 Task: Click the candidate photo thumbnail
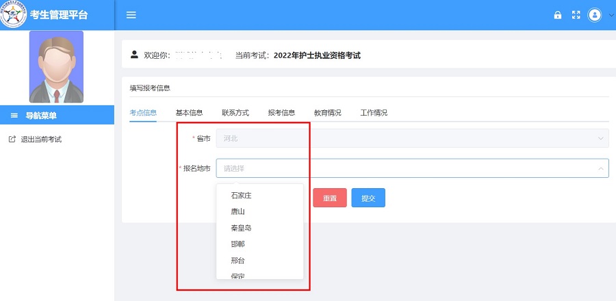56,67
